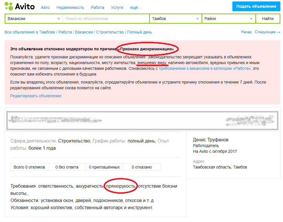Viewport: 283px width, 222px height.
Task: Select the «0 приглашённых» stats tab
Action: click(x=104, y=167)
